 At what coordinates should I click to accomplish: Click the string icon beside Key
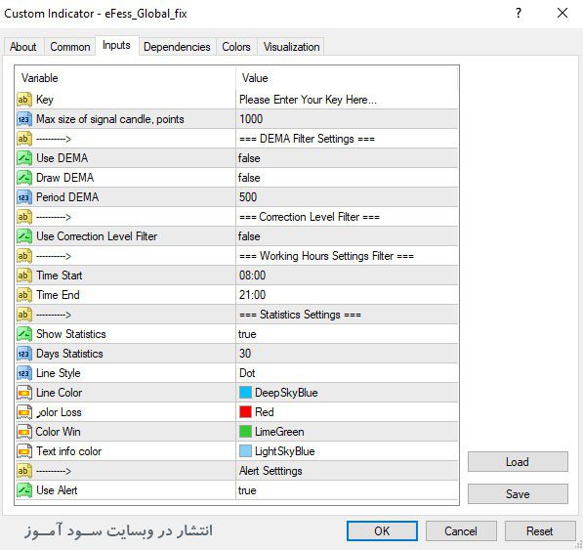pyautogui.click(x=23, y=100)
